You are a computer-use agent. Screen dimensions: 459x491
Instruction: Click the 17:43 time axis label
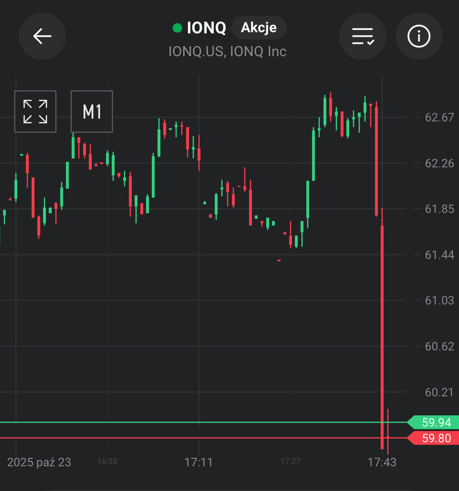coord(382,462)
